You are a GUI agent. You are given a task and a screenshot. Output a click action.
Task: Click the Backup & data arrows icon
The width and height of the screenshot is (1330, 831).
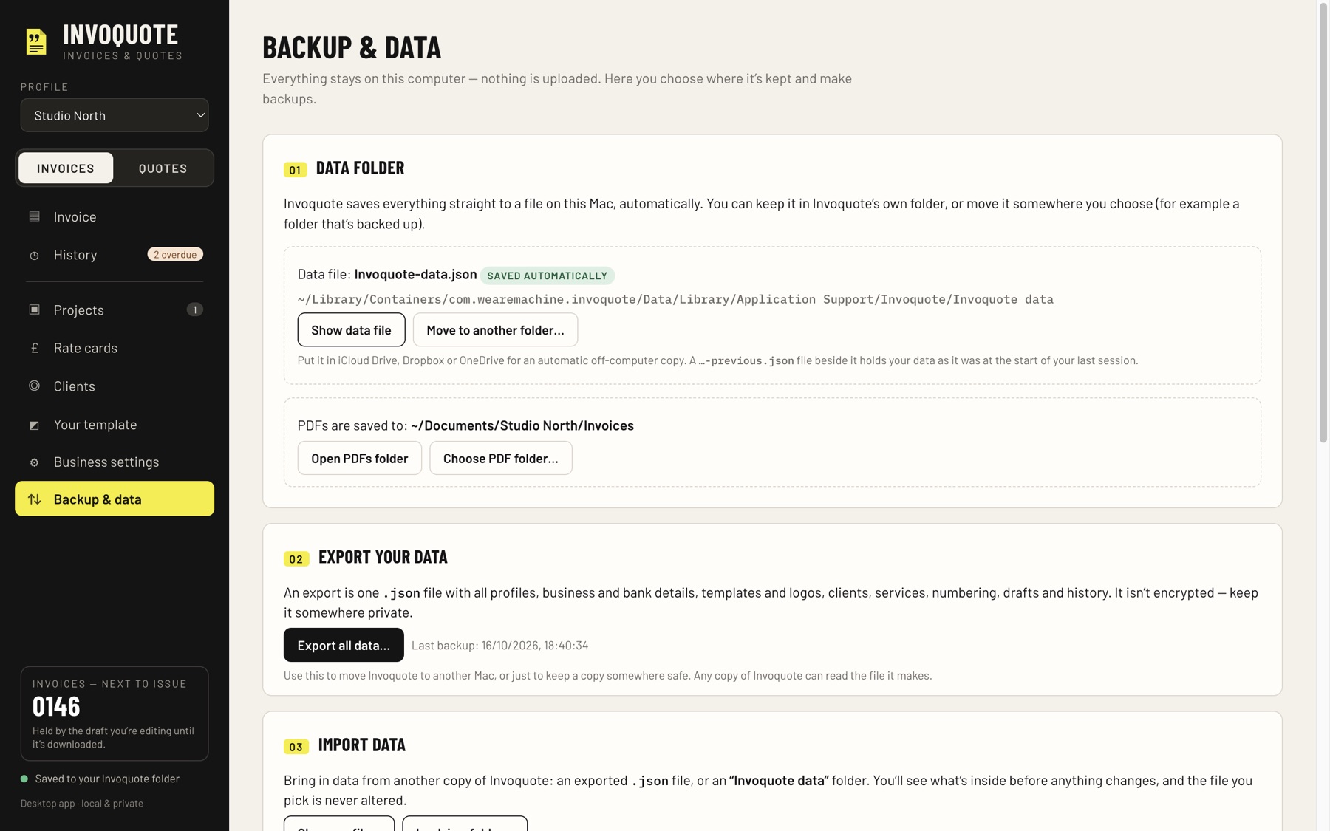[x=34, y=499]
